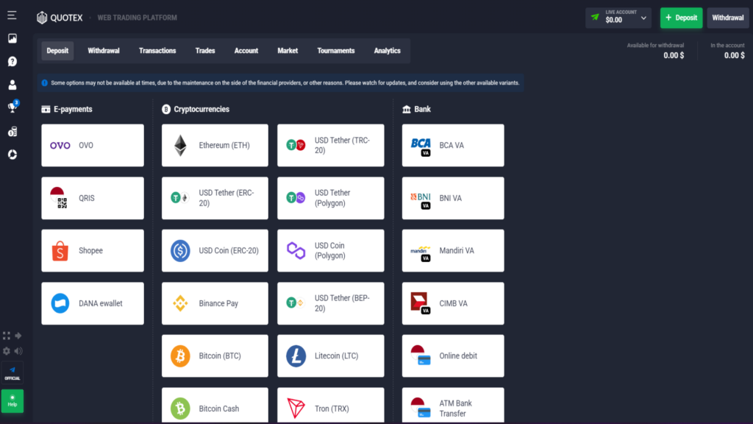This screenshot has height=424, width=753.
Task: Select Shopee payment option
Action: (93, 250)
